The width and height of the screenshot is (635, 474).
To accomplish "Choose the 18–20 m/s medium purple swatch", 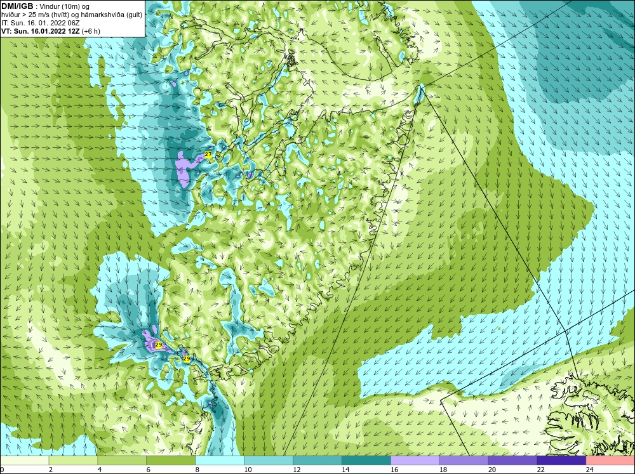I will point(464,461).
